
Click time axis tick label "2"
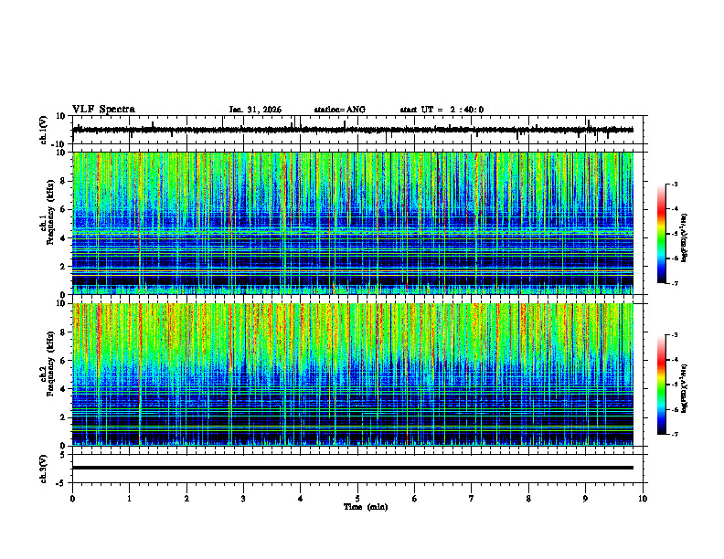186,499
